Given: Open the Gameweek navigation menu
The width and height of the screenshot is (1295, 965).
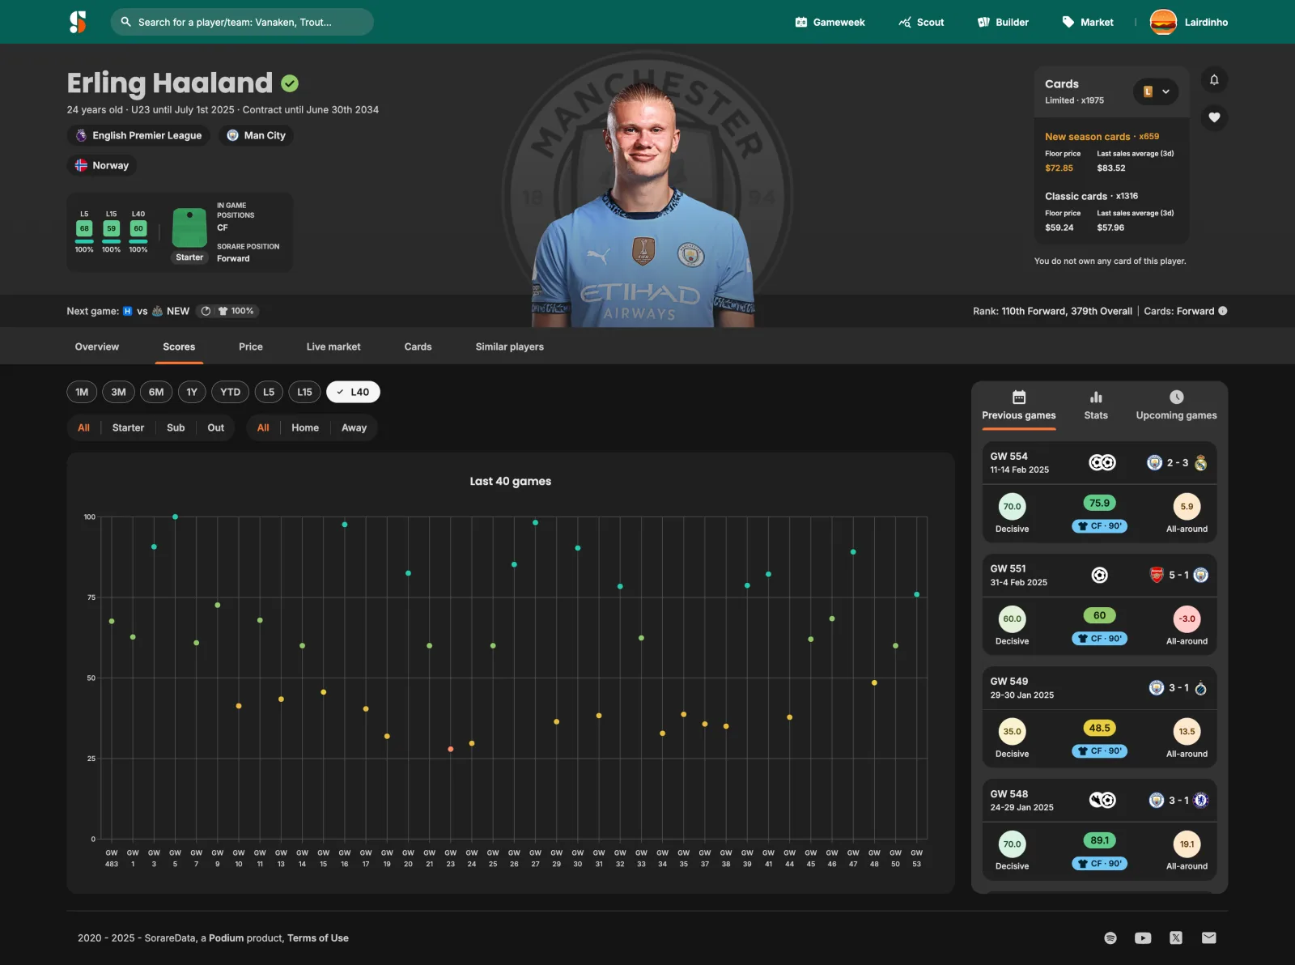Looking at the screenshot, I should (x=830, y=22).
